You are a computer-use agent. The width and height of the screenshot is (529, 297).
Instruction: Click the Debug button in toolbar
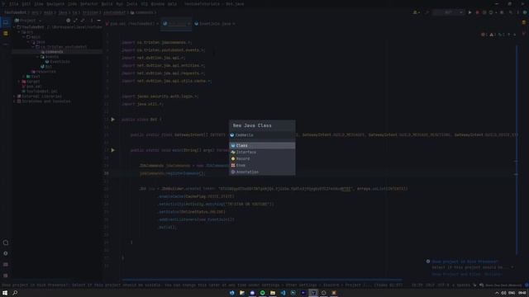click(x=477, y=12)
